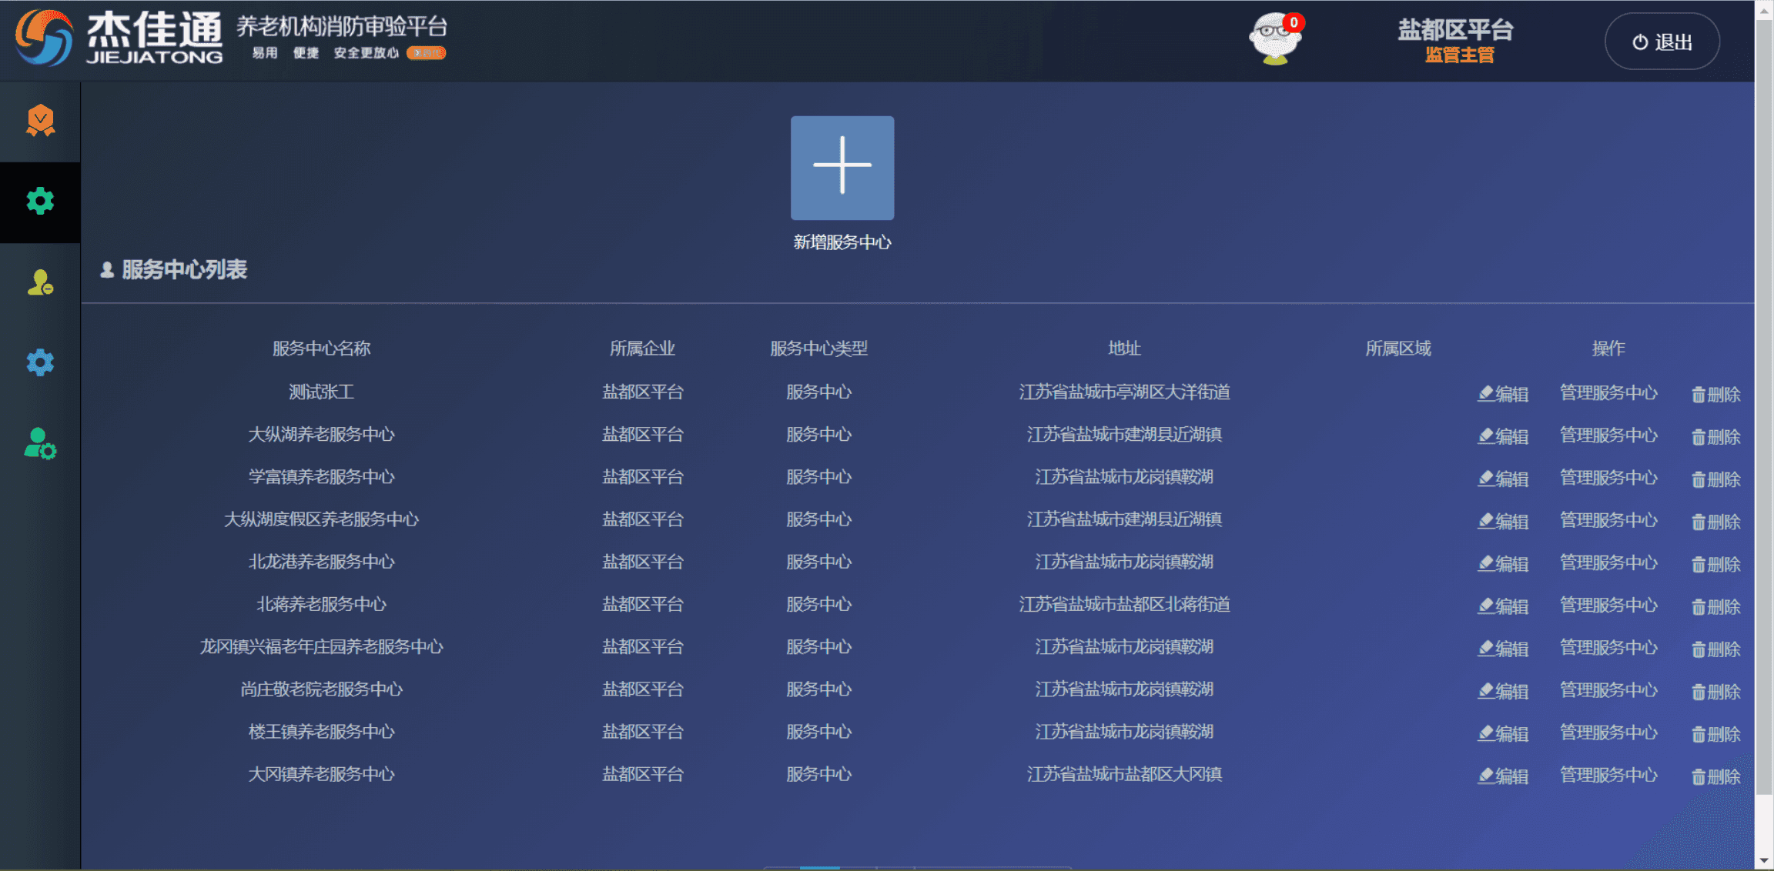Click the 所属企业 column header
Image resolution: width=1774 pixels, height=871 pixels.
click(x=642, y=349)
